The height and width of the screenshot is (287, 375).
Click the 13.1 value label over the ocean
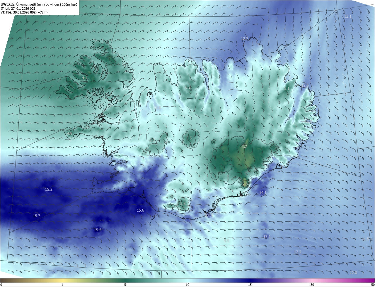click(267, 237)
